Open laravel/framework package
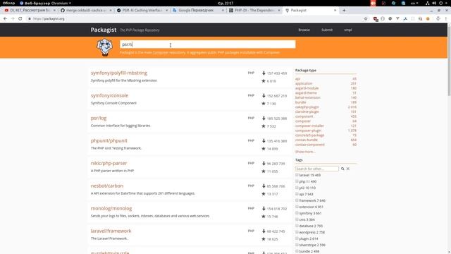 [111, 231]
